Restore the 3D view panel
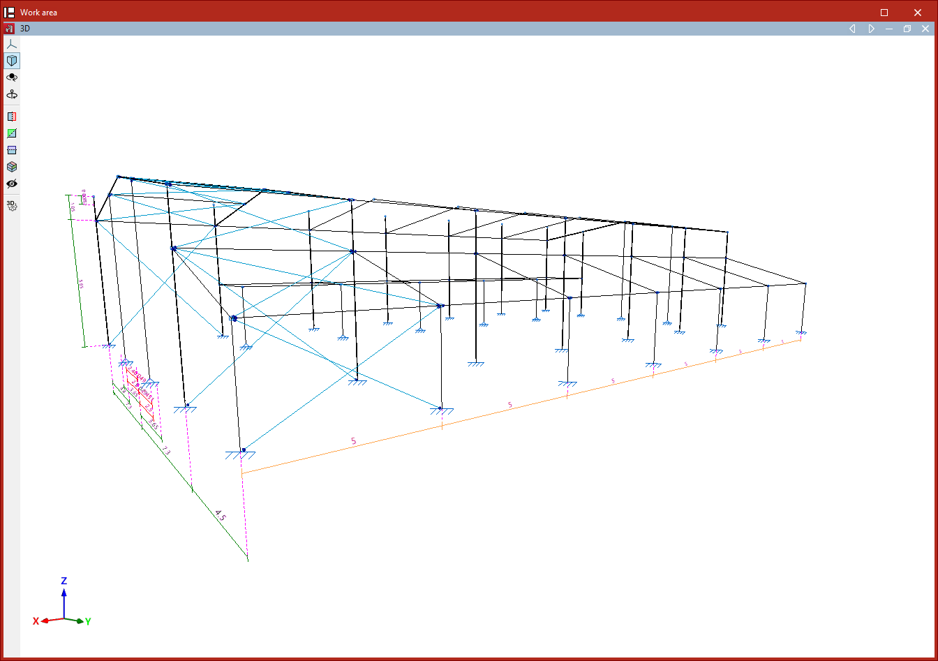The image size is (938, 661). click(907, 29)
